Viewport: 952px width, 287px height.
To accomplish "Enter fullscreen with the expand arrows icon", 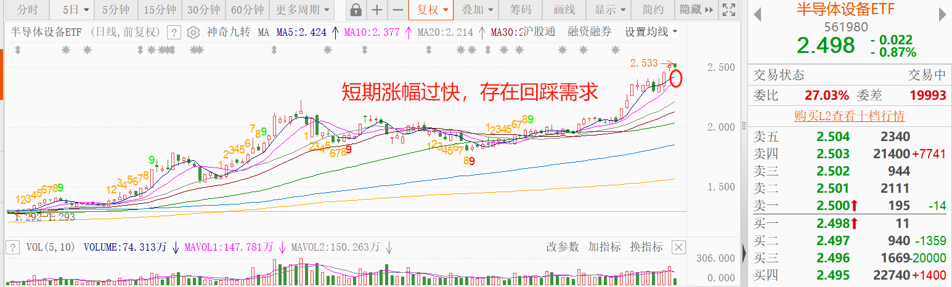I will (x=729, y=10).
